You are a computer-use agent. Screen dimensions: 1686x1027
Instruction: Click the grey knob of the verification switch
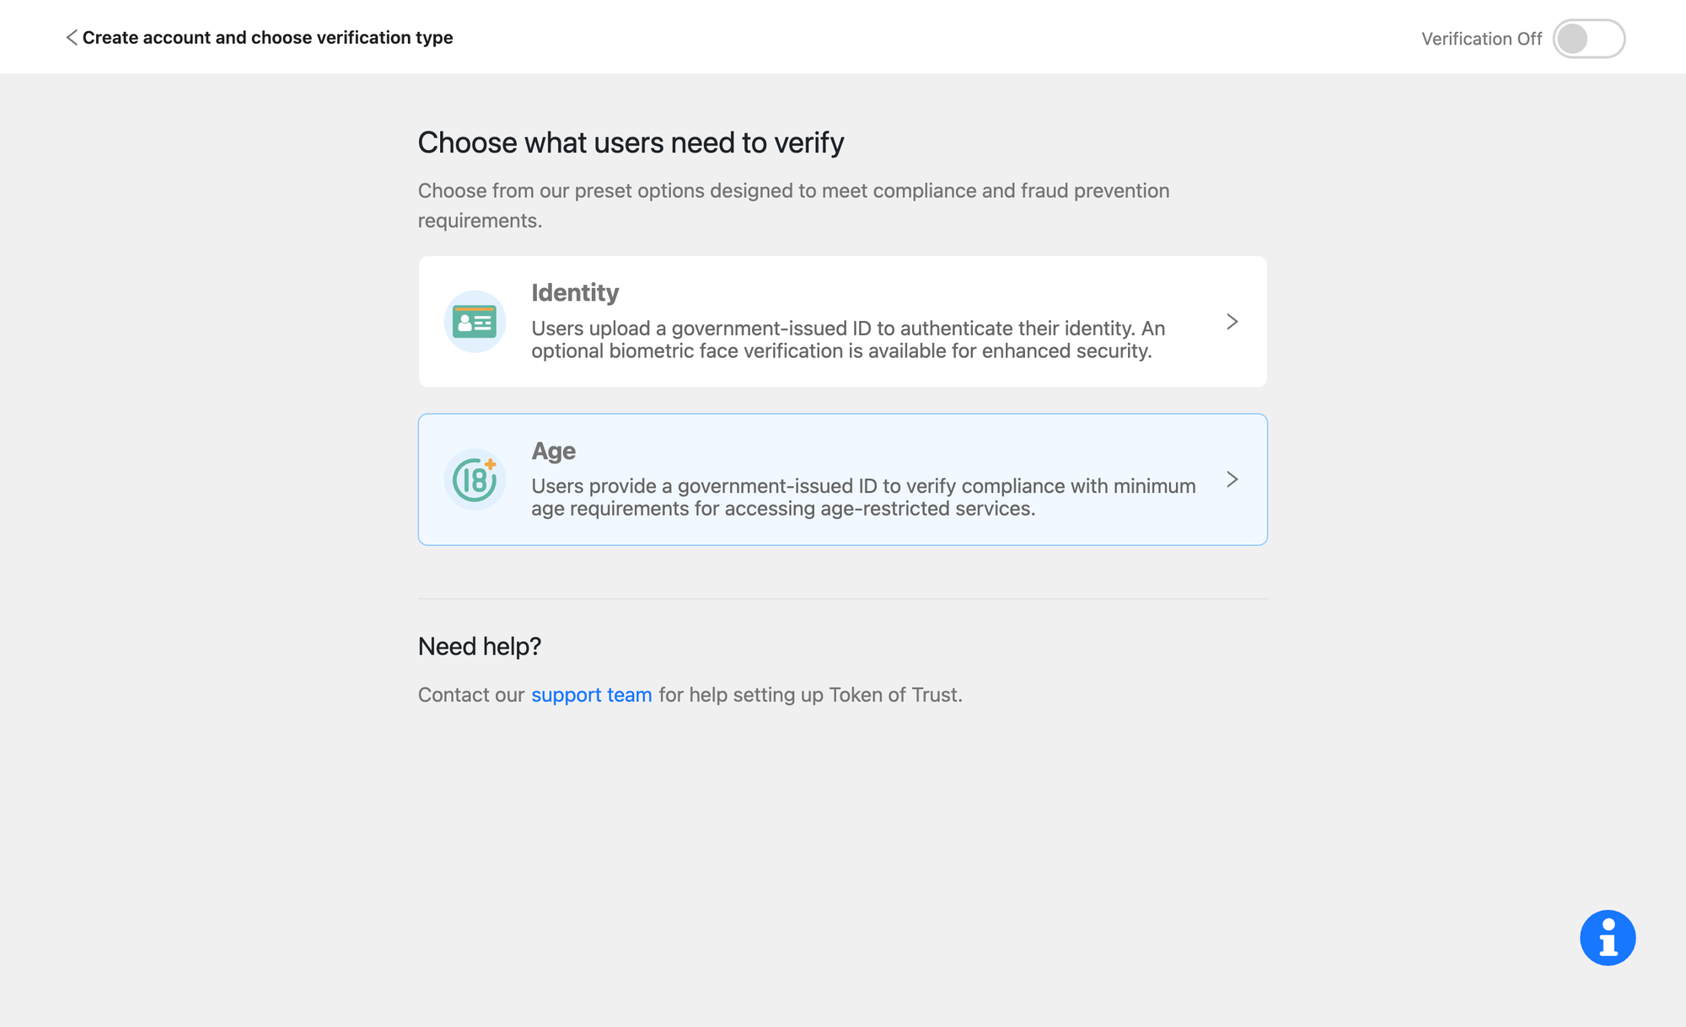pos(1572,39)
